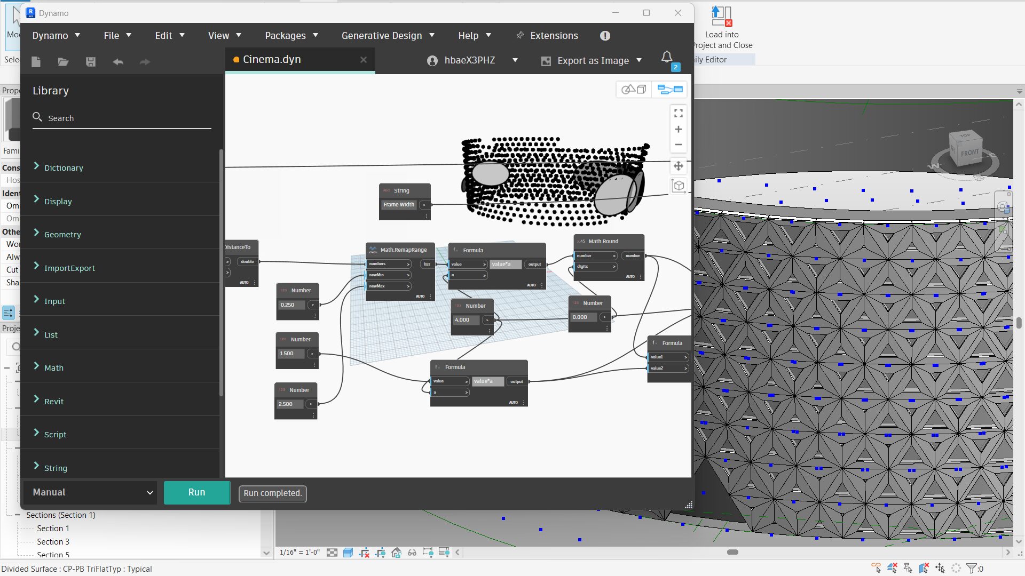
Task: Click the open folder icon in the toolbar
Action: coord(63,62)
